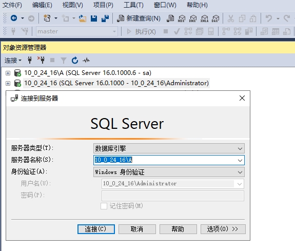This screenshot has height=251, width=295.
Task: Open the Tools (工具) menu
Action: 133,5
